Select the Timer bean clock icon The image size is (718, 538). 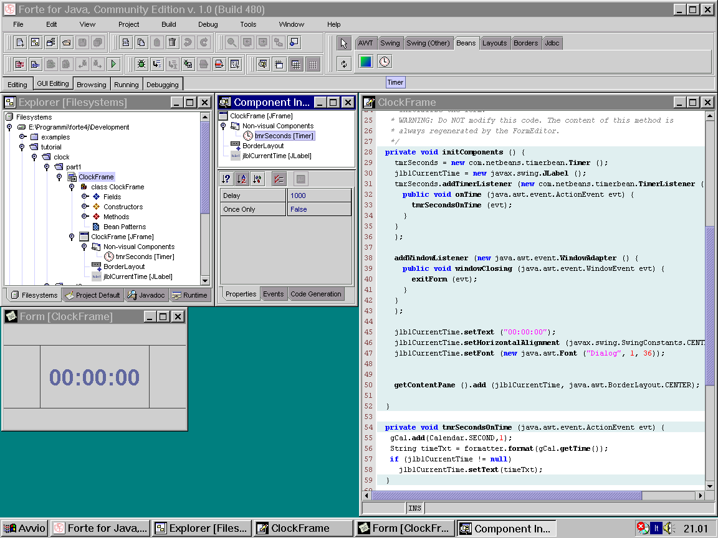385,61
